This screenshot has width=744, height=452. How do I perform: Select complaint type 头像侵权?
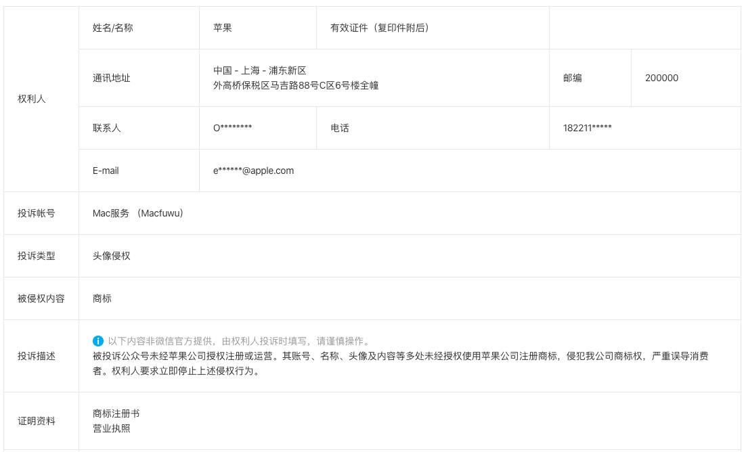click(112, 256)
